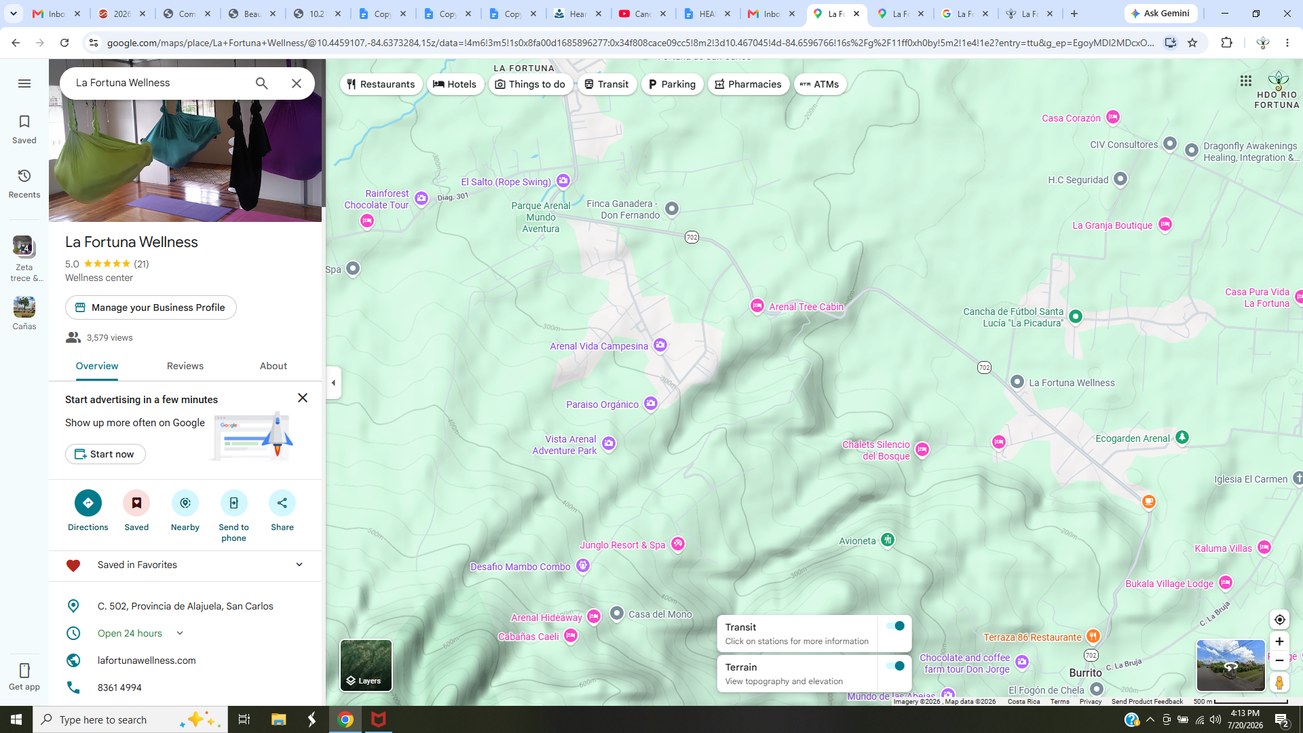Open the Cañas recent place

pos(24,314)
